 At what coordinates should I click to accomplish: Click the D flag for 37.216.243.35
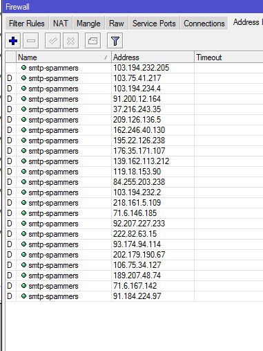click(x=10, y=109)
